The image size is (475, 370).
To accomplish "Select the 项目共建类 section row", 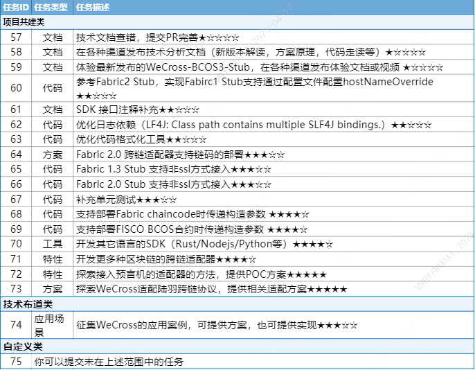I will pos(238,22).
